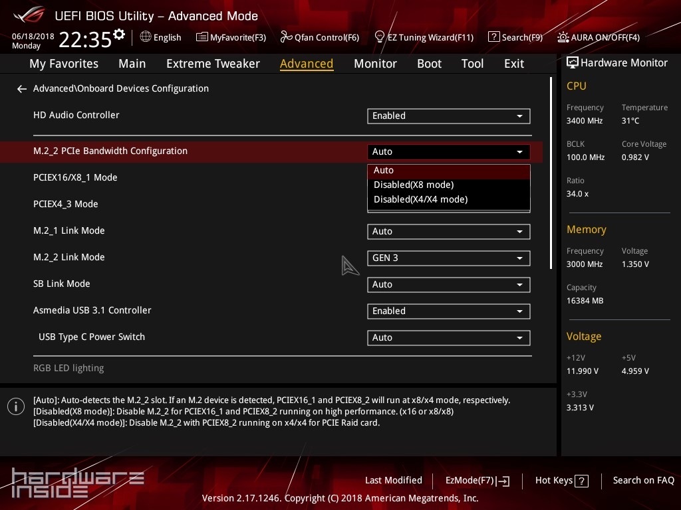Open Search on FAQ
Viewport: 681px width, 510px height.
(x=643, y=481)
